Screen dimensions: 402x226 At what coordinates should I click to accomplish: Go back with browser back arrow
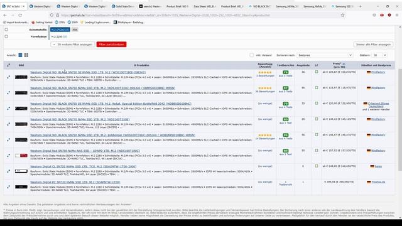[x=5, y=15]
